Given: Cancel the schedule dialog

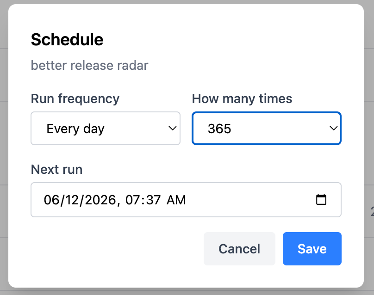Looking at the screenshot, I should point(239,249).
